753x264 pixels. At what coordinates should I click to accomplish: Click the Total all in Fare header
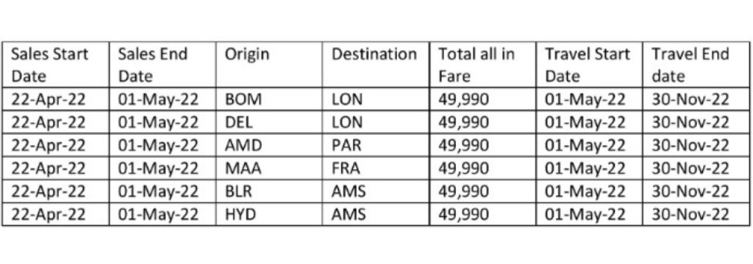(482, 65)
